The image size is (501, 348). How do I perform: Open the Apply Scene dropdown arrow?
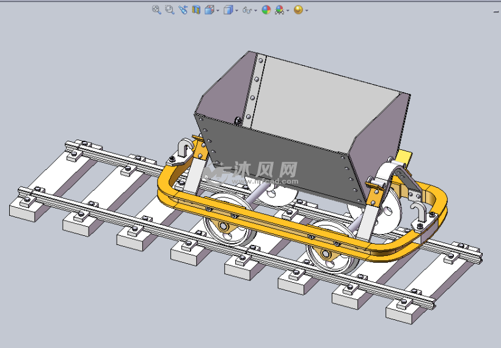[288, 10]
